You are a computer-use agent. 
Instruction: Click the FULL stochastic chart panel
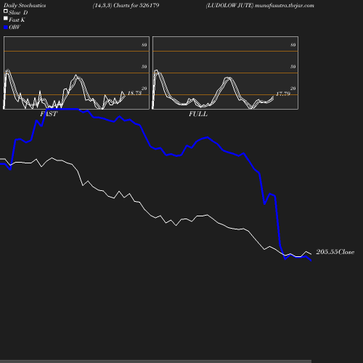tap(225, 73)
